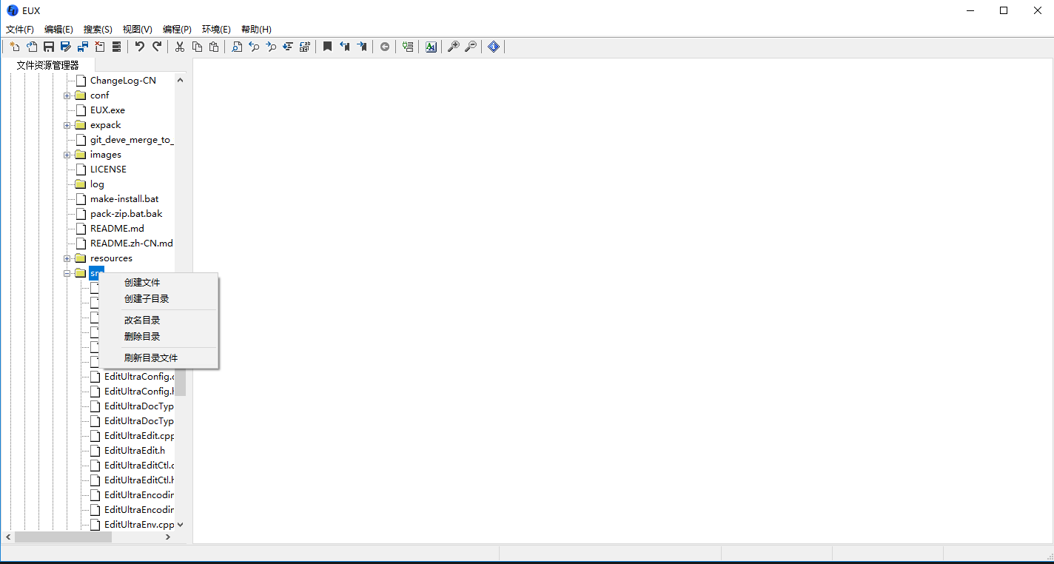Select 创建文件 from context menu
1054x564 pixels.
(x=142, y=283)
